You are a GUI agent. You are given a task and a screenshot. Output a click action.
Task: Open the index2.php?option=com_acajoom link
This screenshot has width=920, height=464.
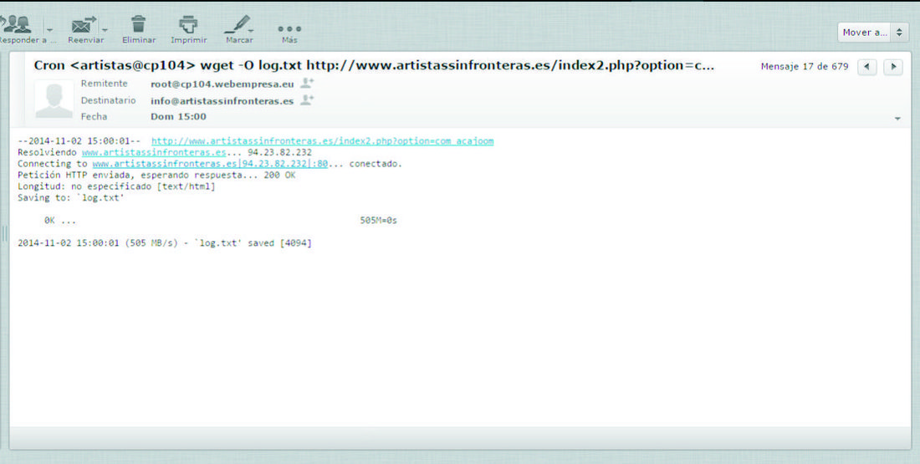point(322,140)
